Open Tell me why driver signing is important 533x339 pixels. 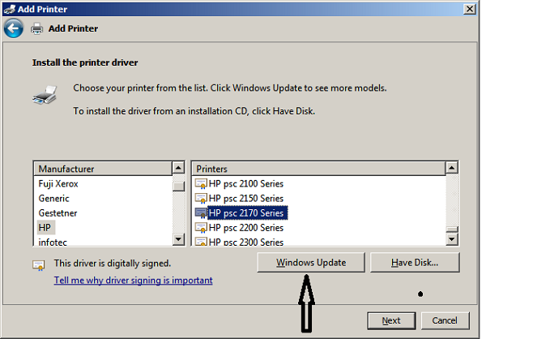pos(133,281)
